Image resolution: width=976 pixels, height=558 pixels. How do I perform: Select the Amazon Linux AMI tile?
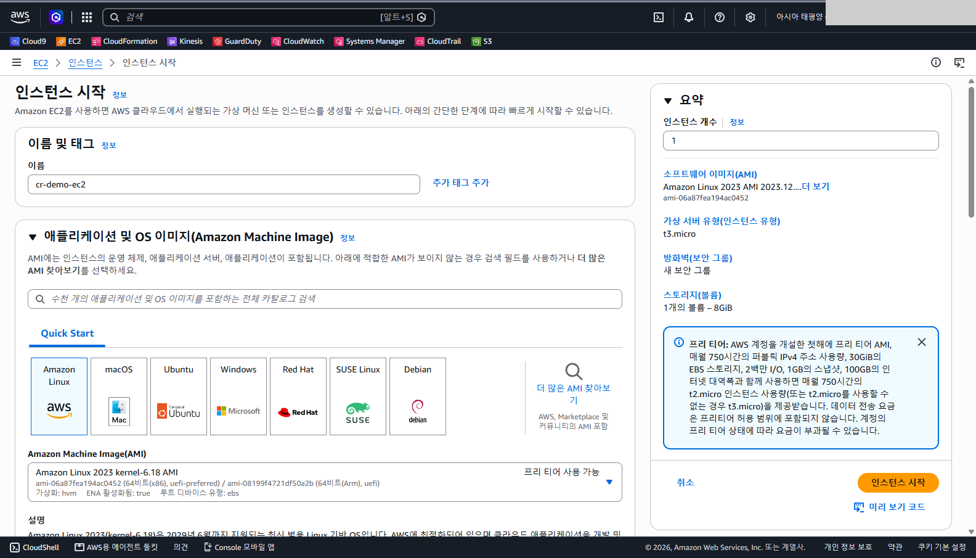pos(59,396)
